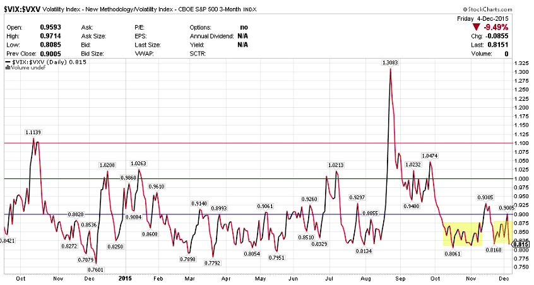Click the 2015 year label on the time axis
This screenshot has height=285, width=534.
click(125, 279)
